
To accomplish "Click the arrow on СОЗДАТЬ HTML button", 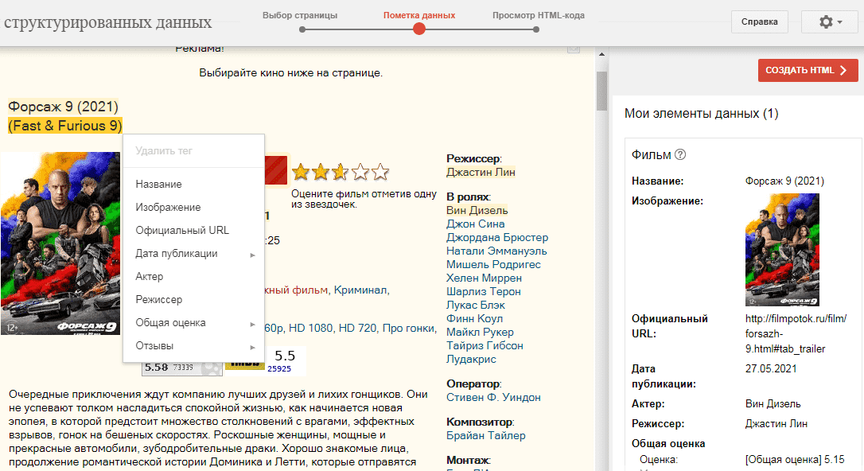I will (843, 70).
